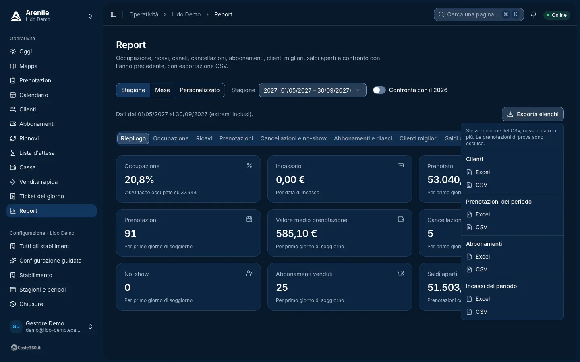Open Stabilimento settings
Screen dimensions: 580x362
(52, 275)
